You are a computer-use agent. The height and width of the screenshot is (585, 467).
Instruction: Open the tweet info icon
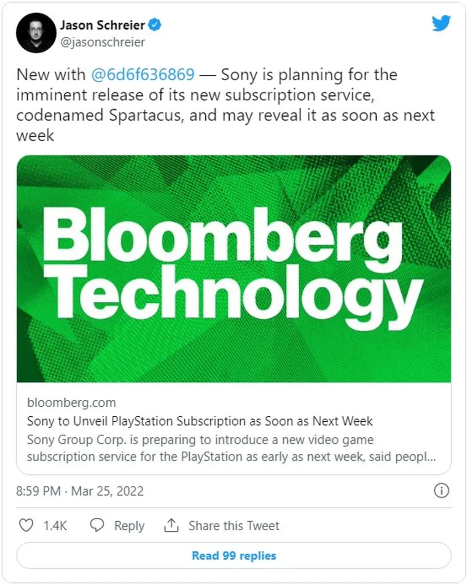point(441,491)
